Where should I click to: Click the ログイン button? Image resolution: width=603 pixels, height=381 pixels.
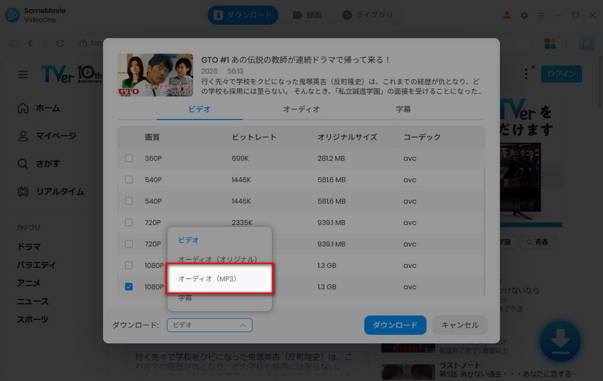562,74
